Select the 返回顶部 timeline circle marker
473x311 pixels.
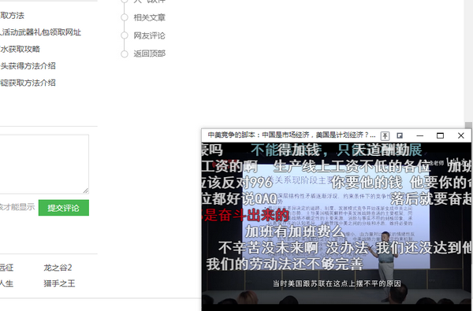pos(125,54)
